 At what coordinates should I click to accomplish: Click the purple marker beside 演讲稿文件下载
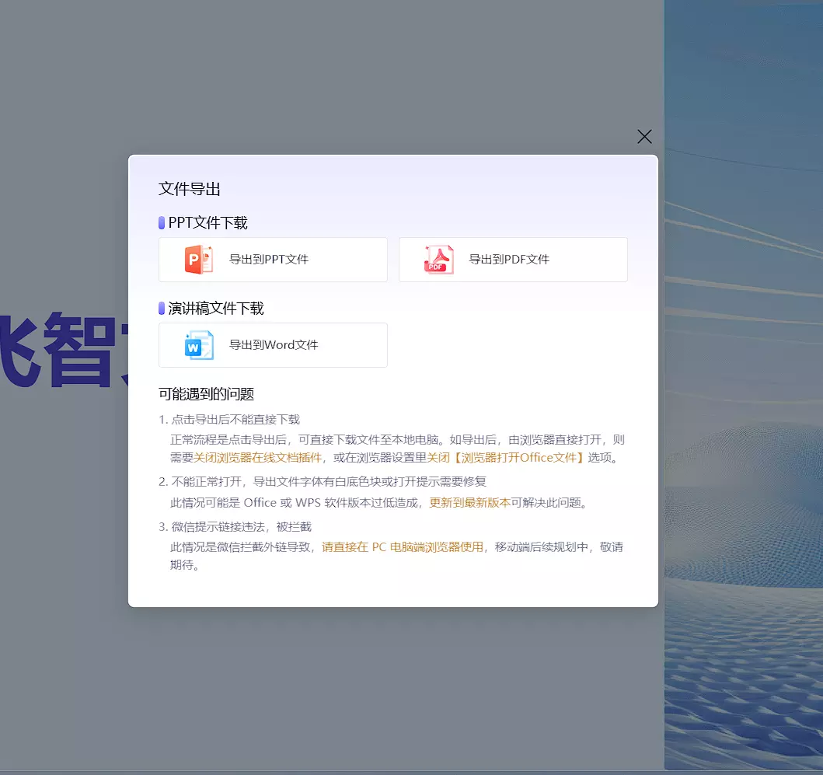(162, 309)
